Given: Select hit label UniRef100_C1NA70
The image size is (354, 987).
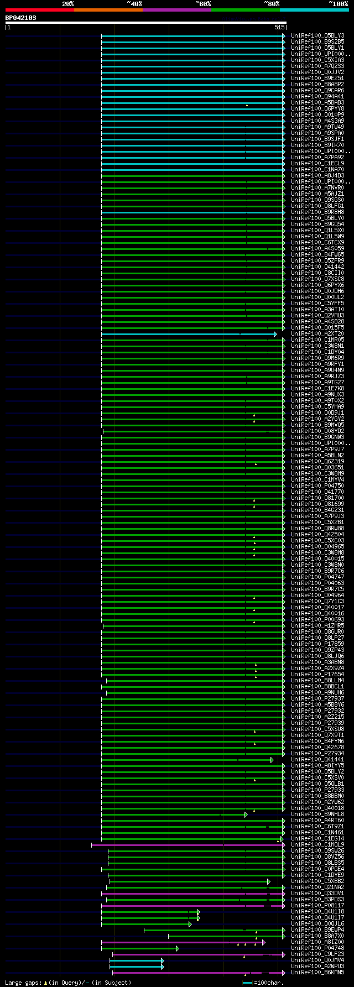Looking at the screenshot, I should [x=317, y=170].
